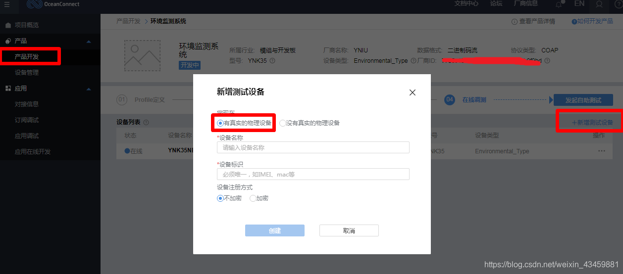Image resolution: width=623 pixels, height=274 pixels.
Task: Open the row actions ellipsis icon
Action: [x=602, y=151]
